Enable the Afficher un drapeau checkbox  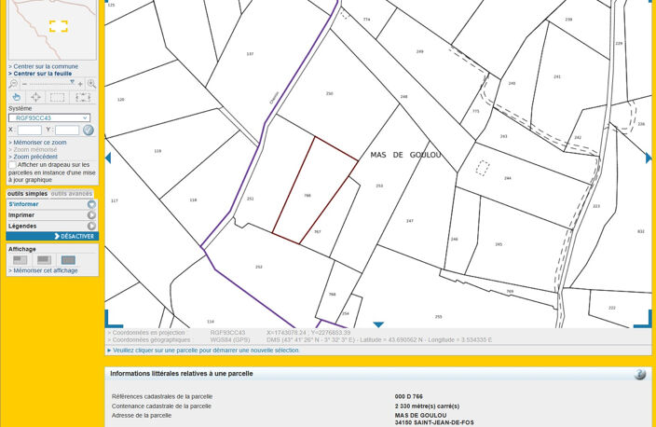[12, 165]
